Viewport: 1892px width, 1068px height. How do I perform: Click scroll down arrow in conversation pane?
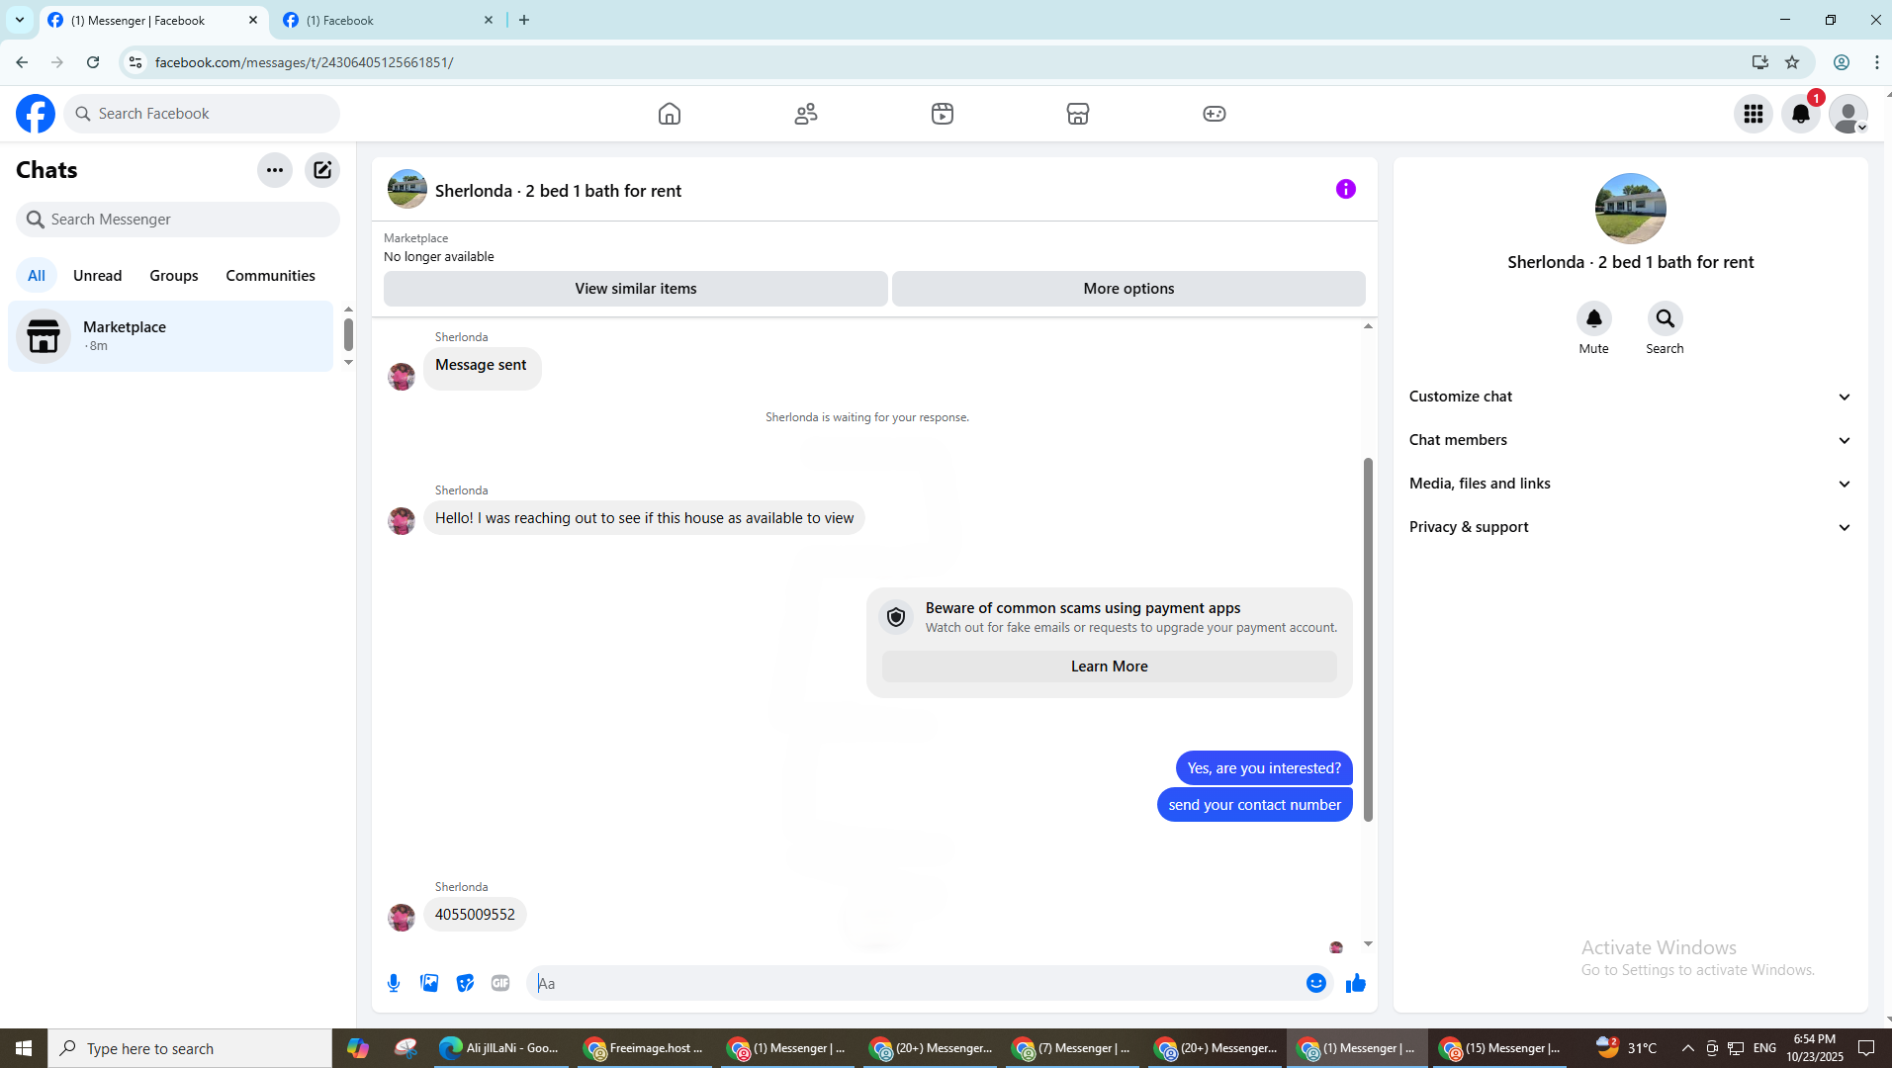(x=1368, y=944)
